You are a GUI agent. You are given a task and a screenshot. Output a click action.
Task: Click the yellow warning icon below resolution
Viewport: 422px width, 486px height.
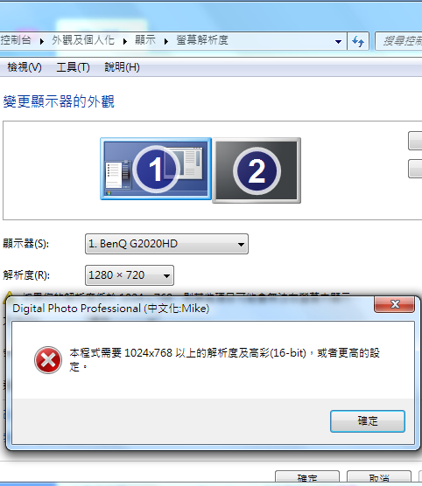[10, 295]
